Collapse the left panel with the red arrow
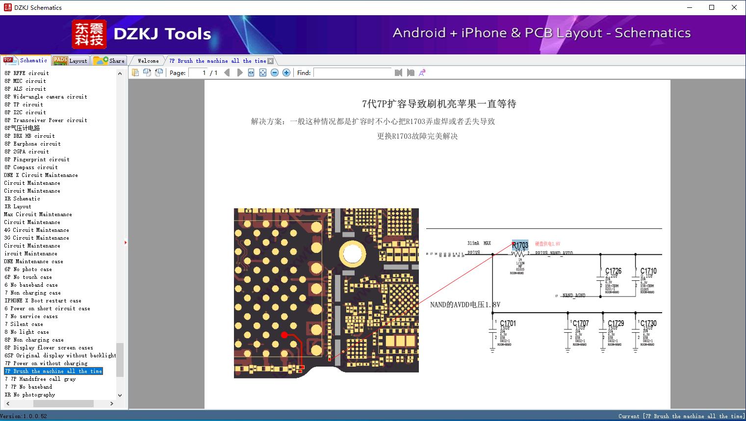 [126, 242]
